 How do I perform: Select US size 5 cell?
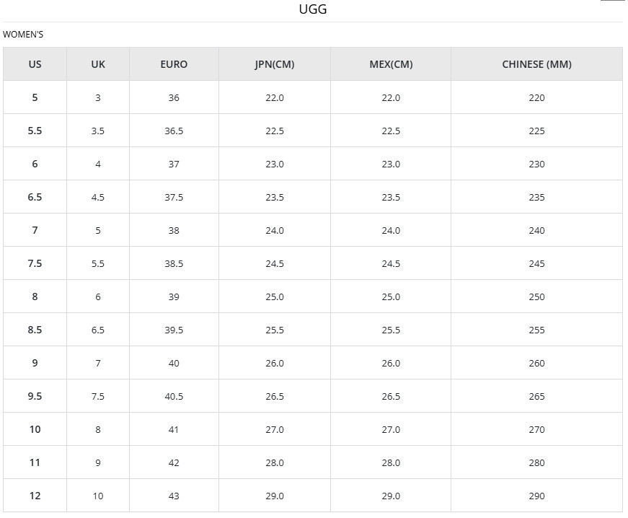click(x=35, y=97)
